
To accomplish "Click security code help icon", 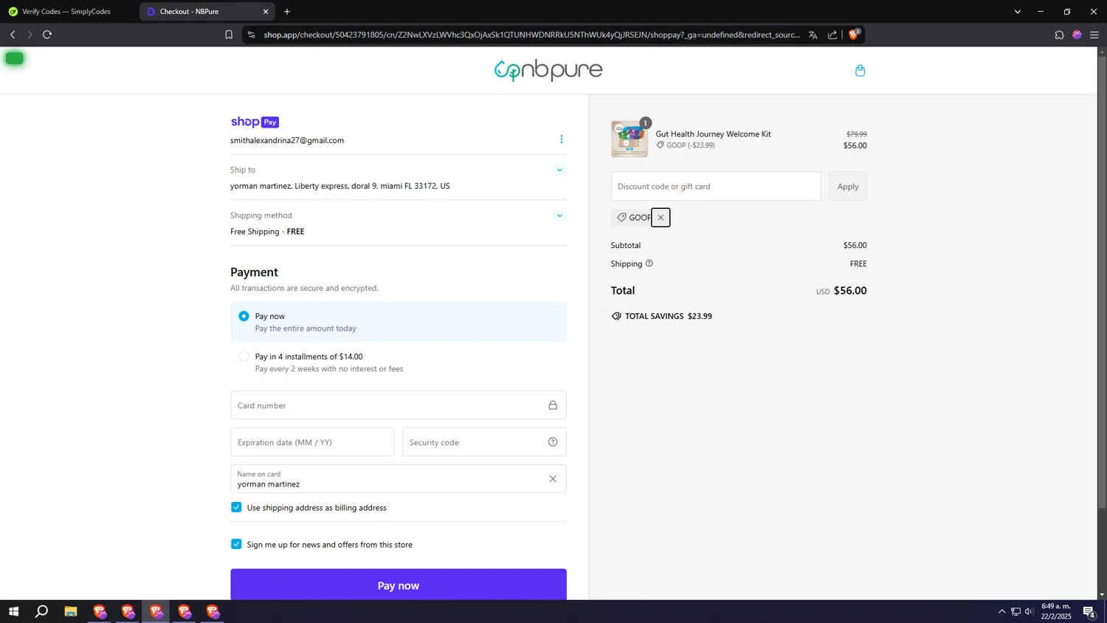I will click(x=553, y=442).
